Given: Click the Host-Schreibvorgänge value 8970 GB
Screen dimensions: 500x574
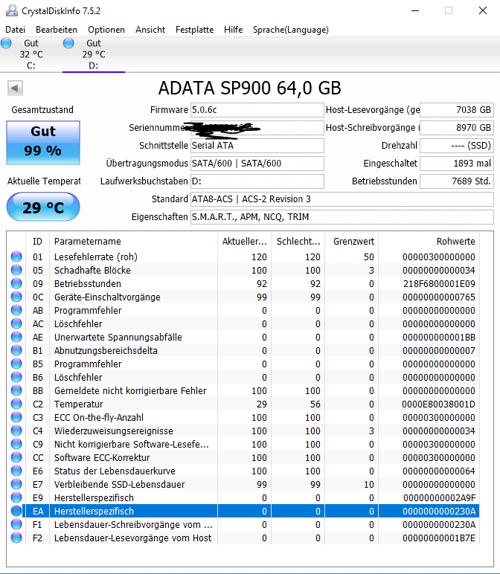Looking at the screenshot, I should 457,128.
